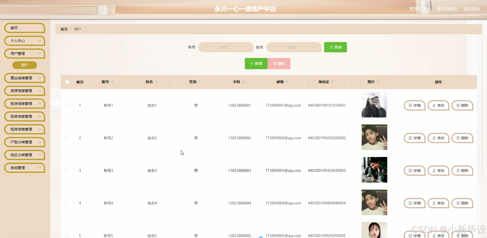Toggle the select-all checkbox in table header
Screen dimensions: 487x238
[67, 82]
